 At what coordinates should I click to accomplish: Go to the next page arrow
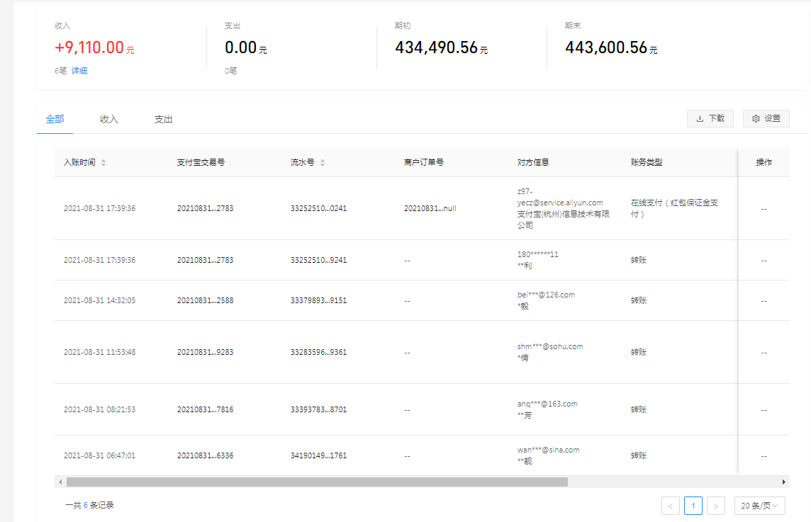pos(716,506)
